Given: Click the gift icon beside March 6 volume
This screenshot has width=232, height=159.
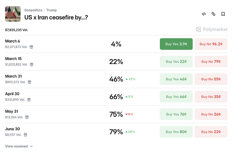Looking at the screenshot, I should pyautogui.click(x=31, y=47).
